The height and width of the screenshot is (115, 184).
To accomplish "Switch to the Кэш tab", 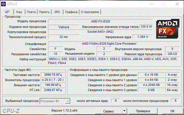I will click(19, 12).
